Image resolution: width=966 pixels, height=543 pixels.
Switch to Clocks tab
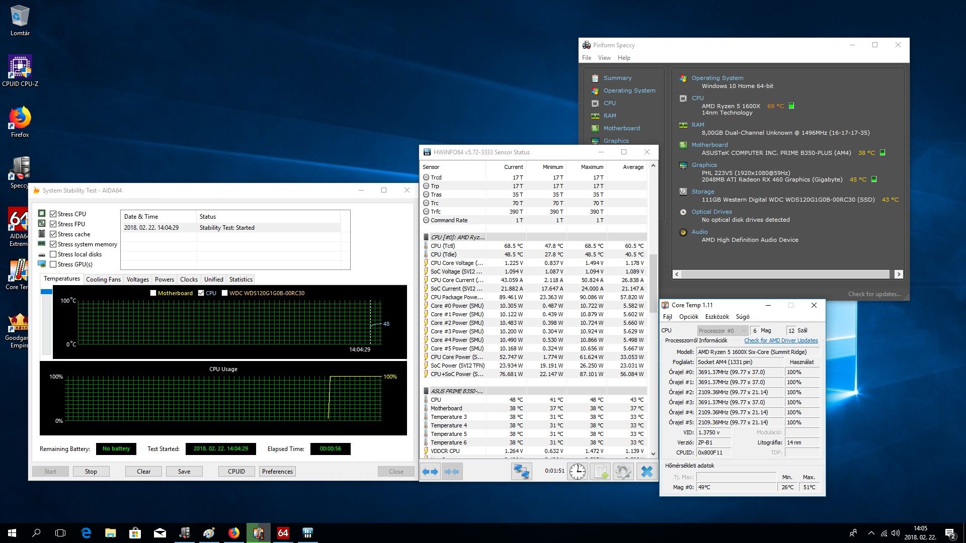tap(189, 280)
